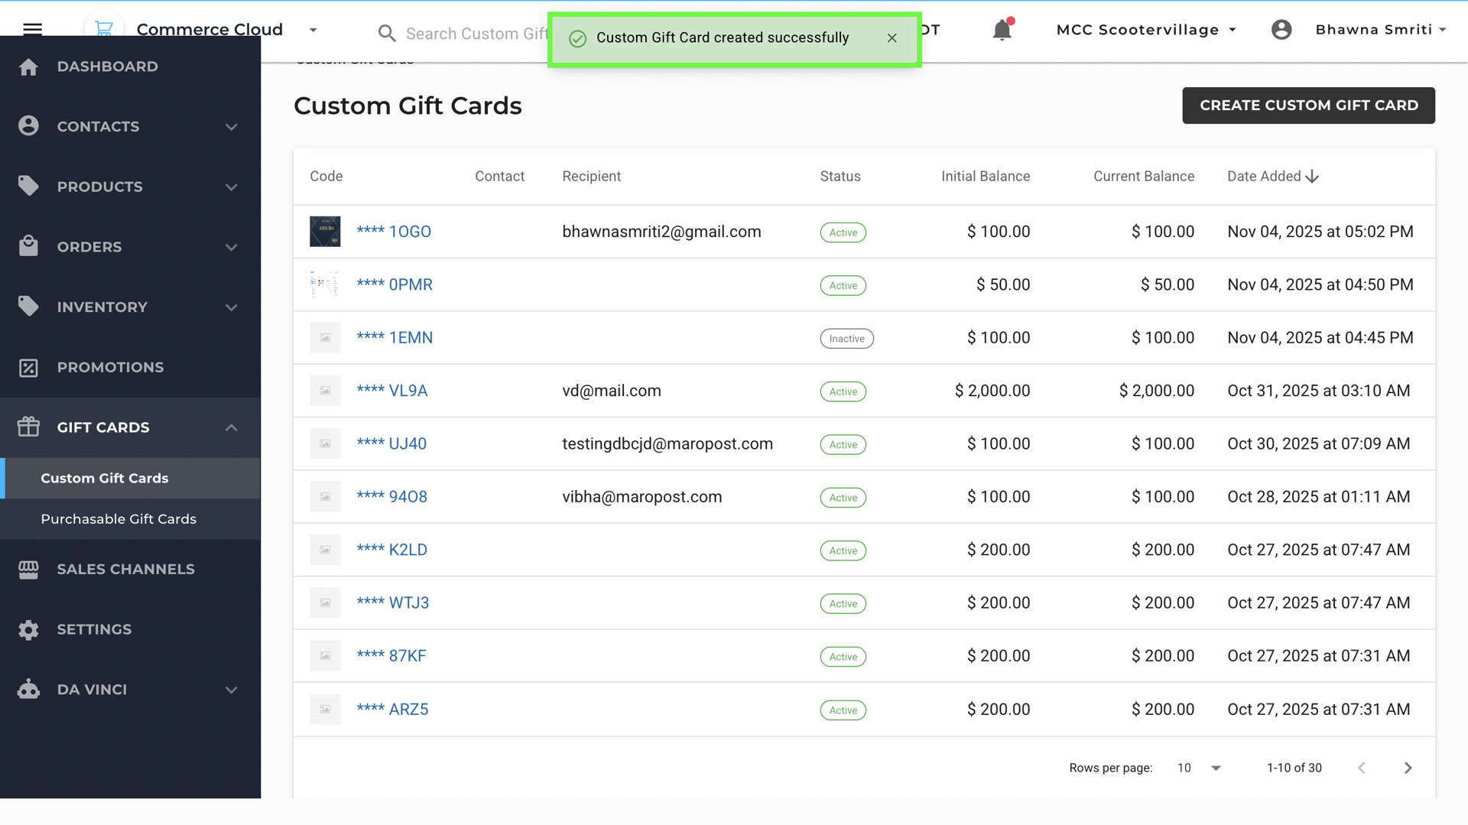Click the 1OGO gift card thumbnail

325,232
